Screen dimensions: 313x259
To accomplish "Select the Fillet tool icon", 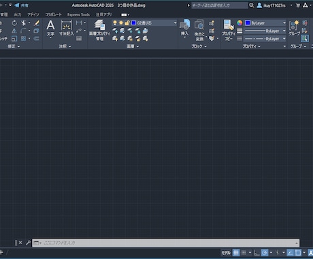I will click(24, 31).
